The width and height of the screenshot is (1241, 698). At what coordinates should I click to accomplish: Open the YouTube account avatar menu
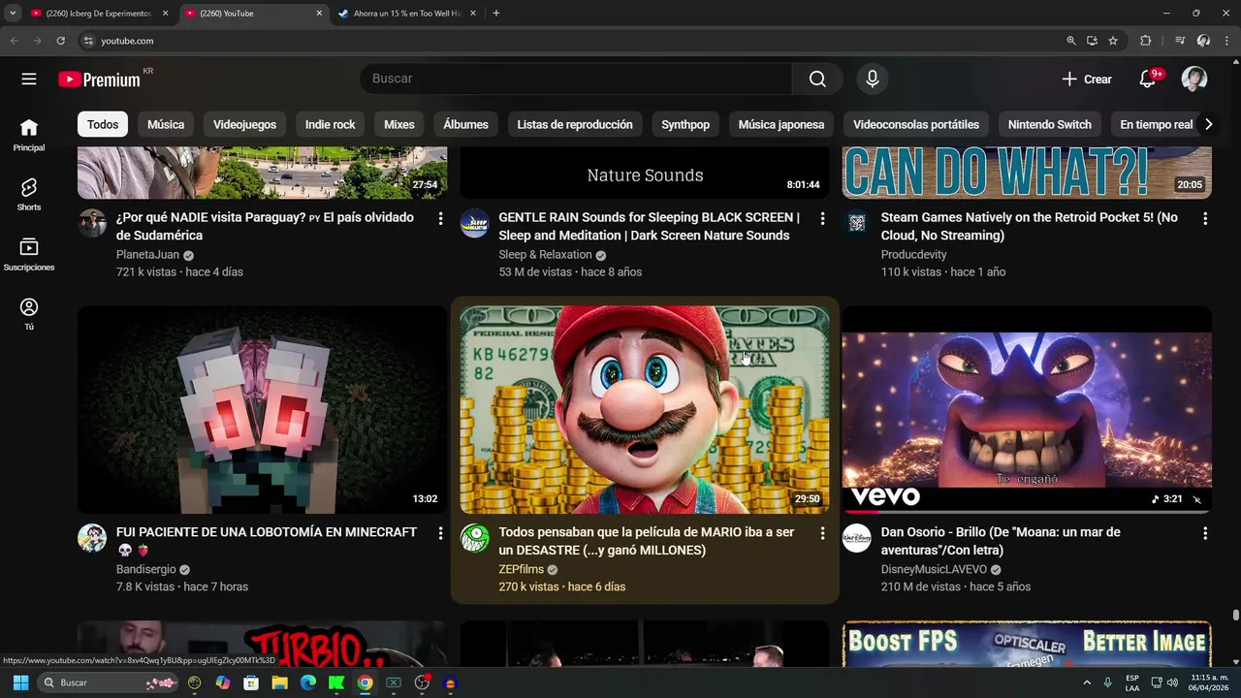point(1194,79)
